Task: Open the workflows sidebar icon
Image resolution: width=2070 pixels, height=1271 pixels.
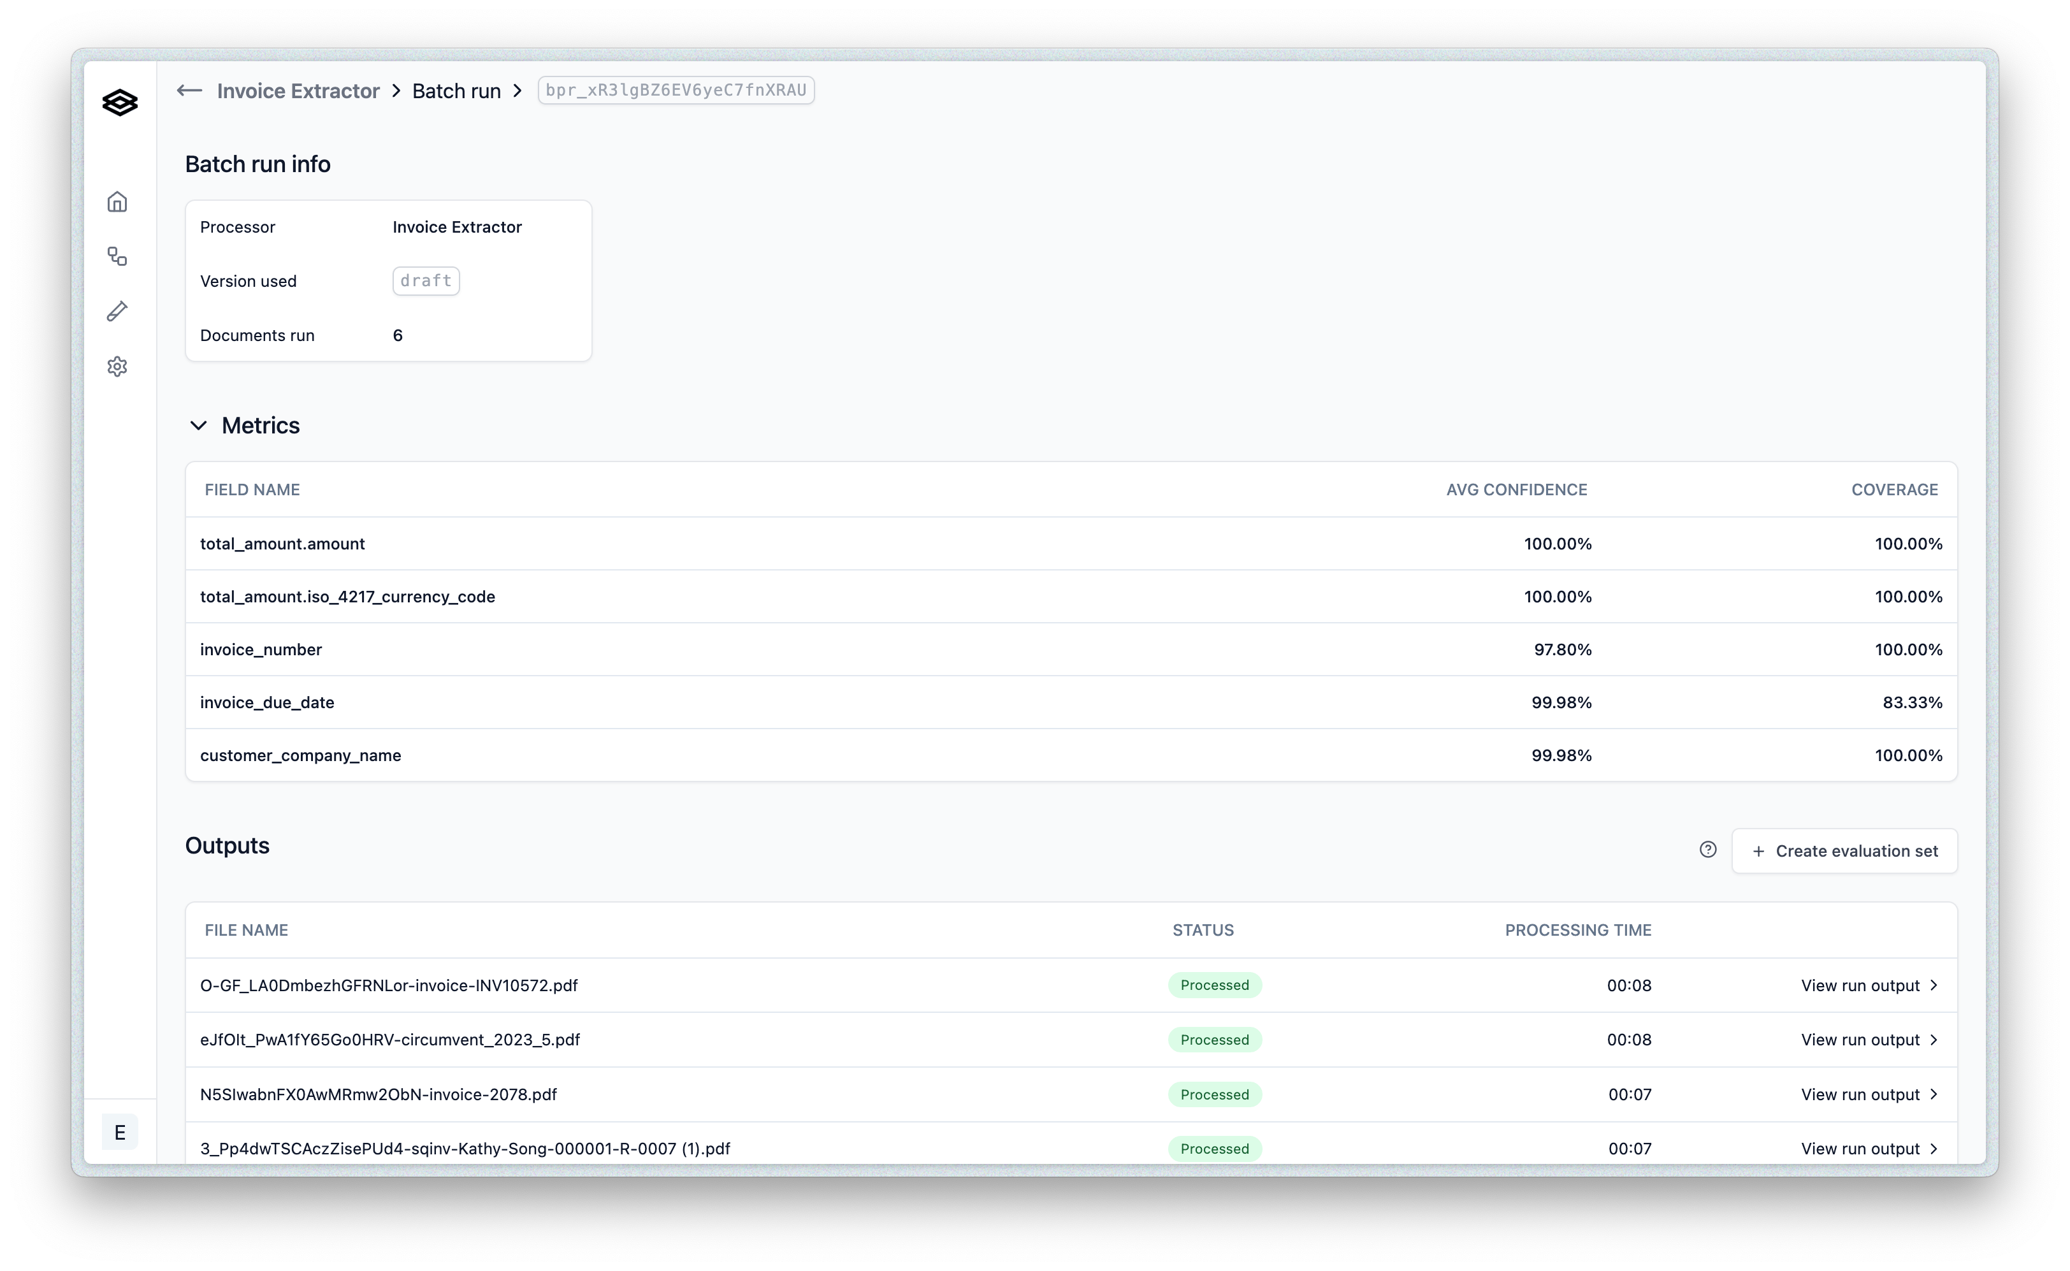Action: click(x=117, y=256)
